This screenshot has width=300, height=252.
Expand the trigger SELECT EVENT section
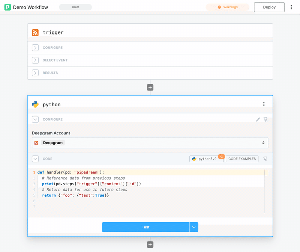tap(35, 60)
